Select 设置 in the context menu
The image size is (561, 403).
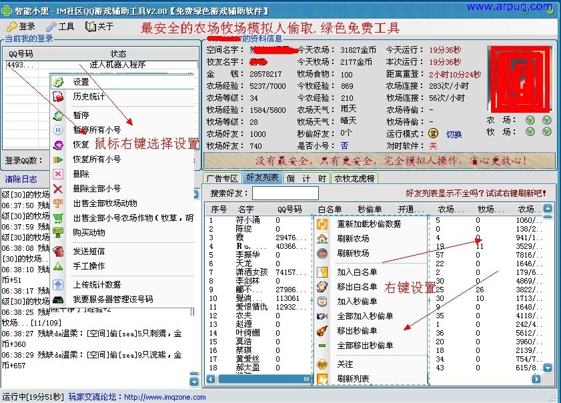click(x=122, y=82)
